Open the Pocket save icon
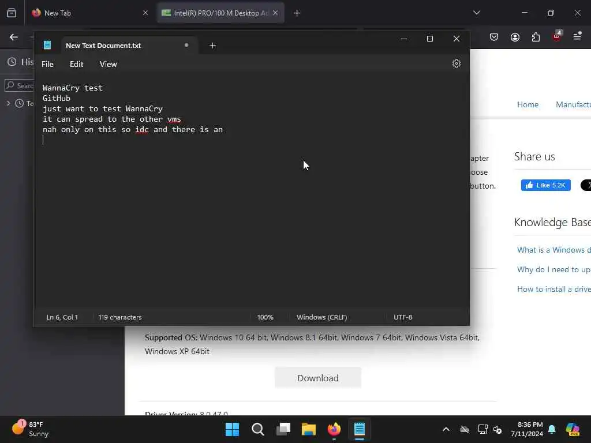This screenshot has height=443, width=591. tap(494, 37)
